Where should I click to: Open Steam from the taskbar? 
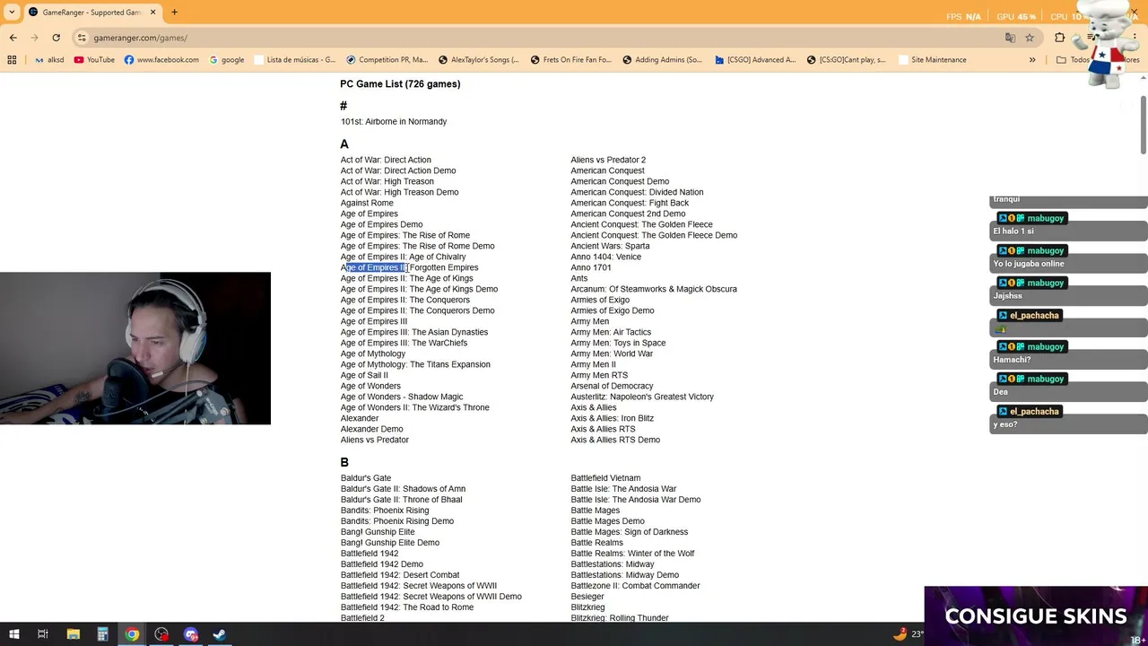click(219, 634)
